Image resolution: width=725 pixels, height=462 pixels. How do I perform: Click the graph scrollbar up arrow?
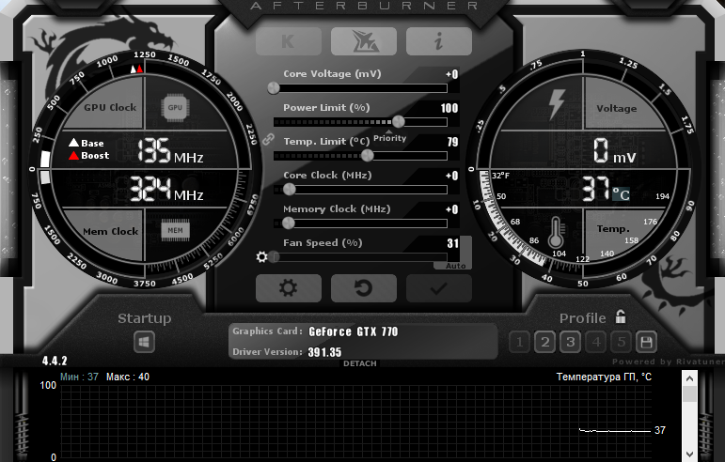click(x=689, y=379)
